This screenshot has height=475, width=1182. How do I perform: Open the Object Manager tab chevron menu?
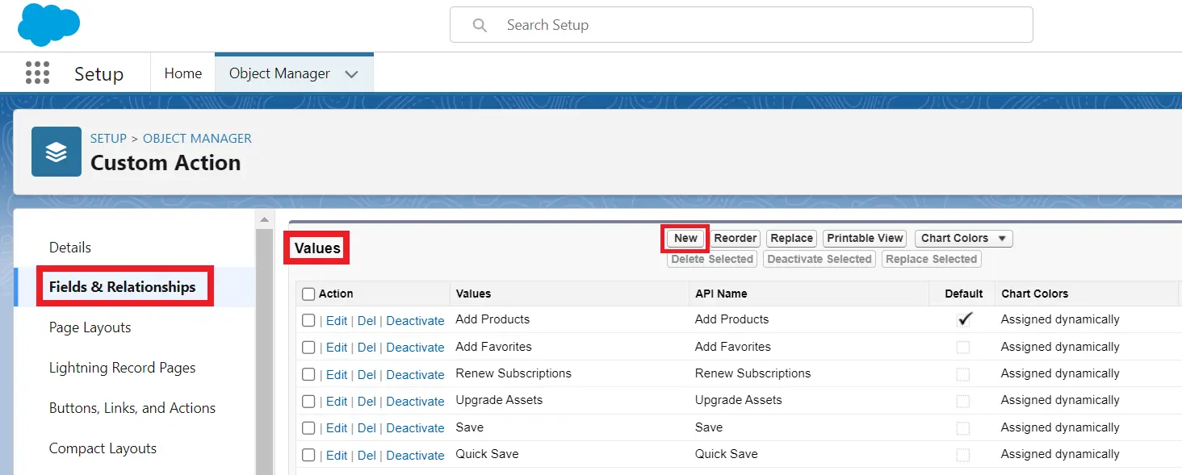[x=351, y=74]
